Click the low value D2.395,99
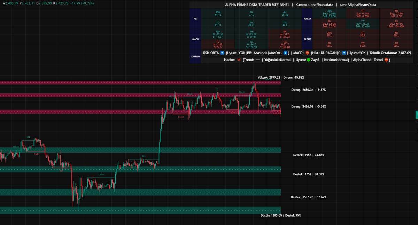 (45, 3)
